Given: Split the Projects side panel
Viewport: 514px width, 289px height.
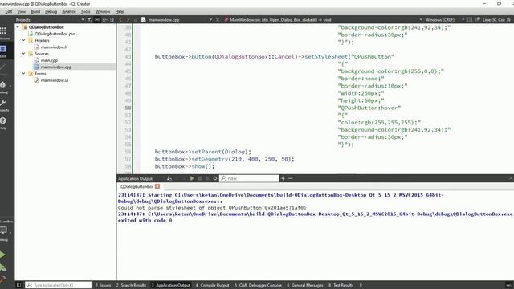Looking at the screenshot, I should point(104,19).
